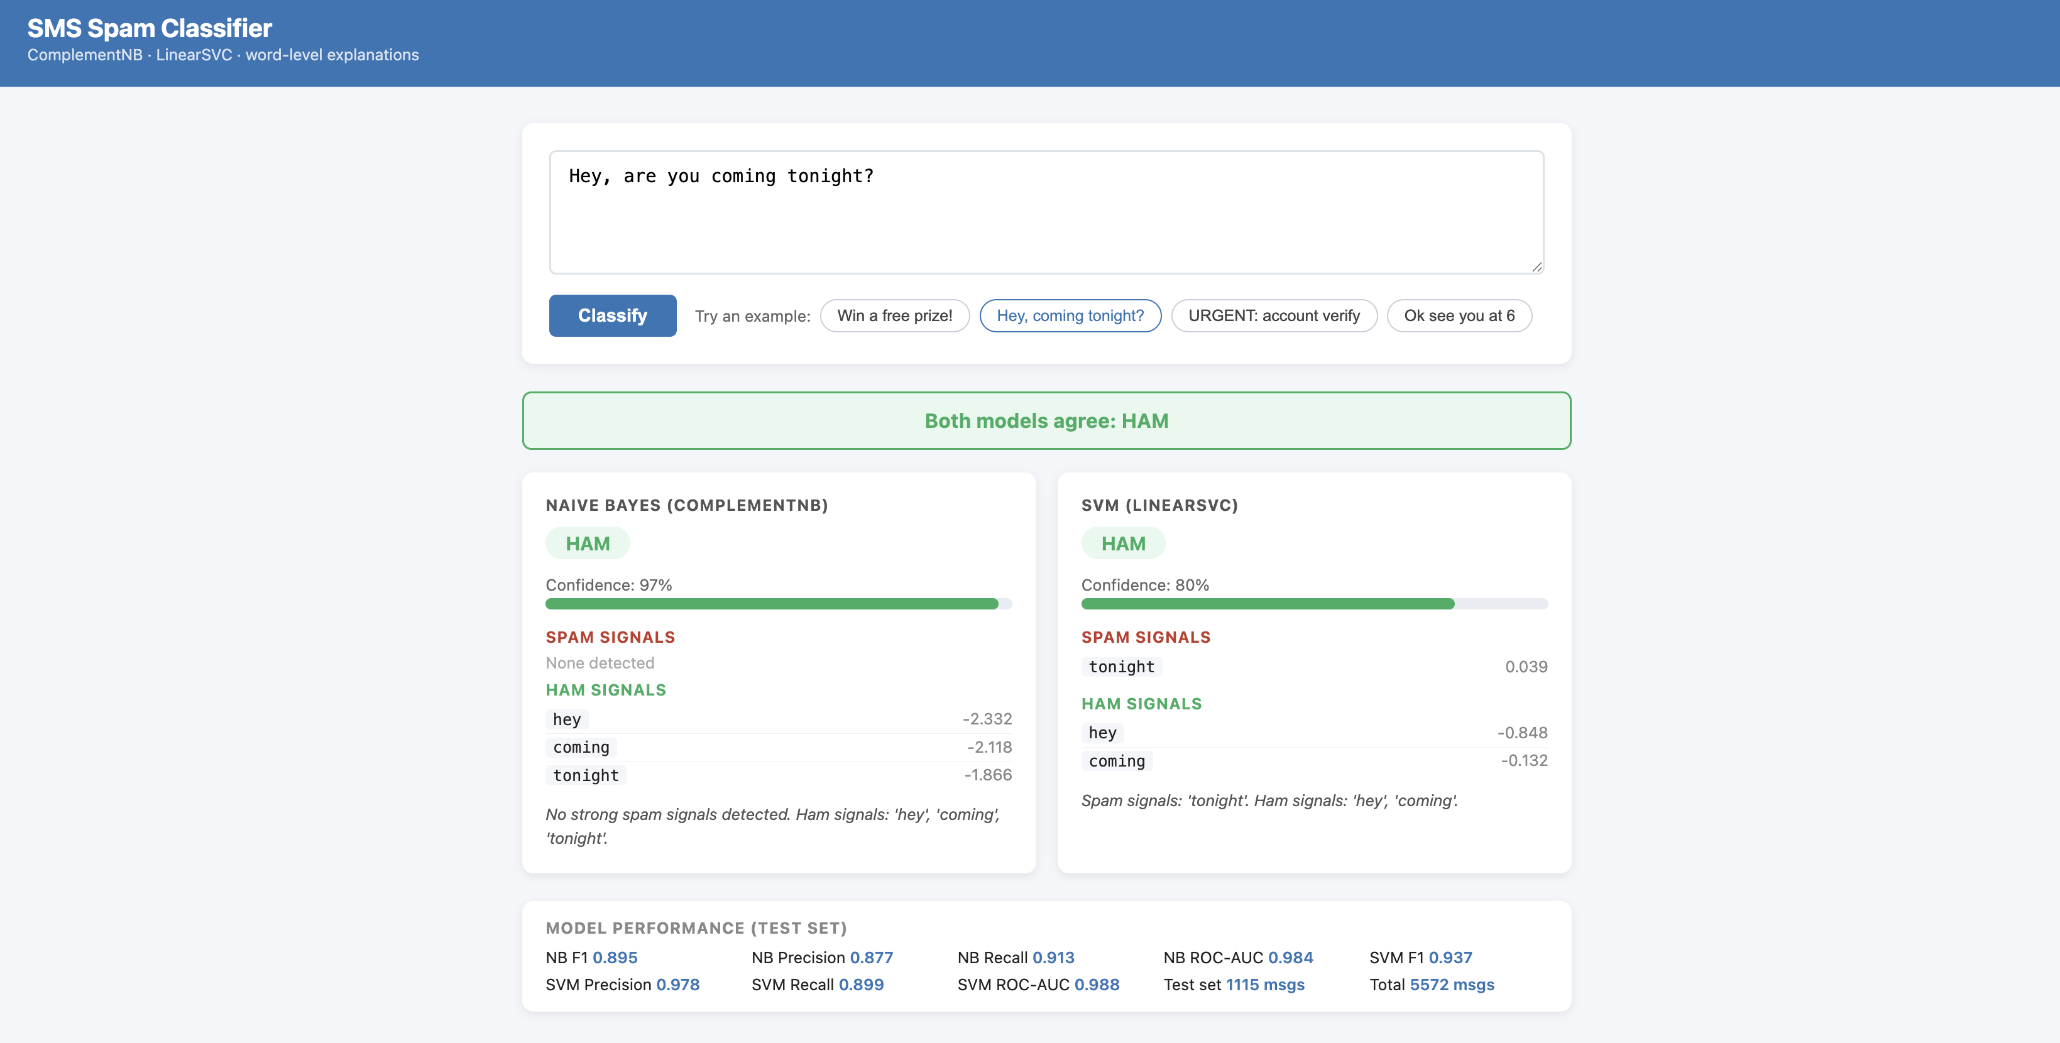This screenshot has width=2060, height=1043.
Task: Pick the 'URGENT: account verify' example
Action: (x=1274, y=315)
